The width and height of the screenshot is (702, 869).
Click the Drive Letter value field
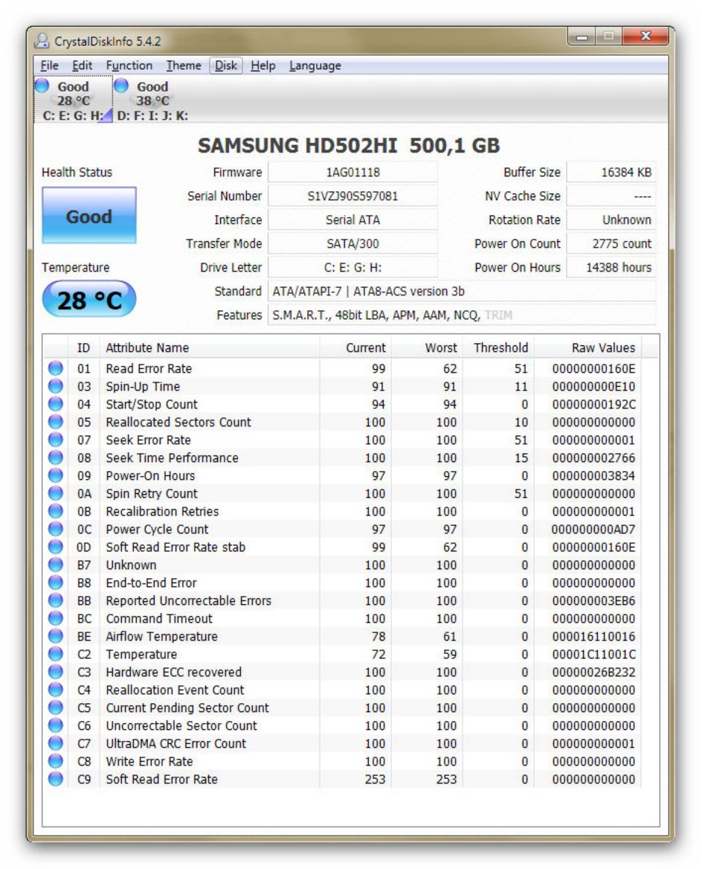[353, 268]
